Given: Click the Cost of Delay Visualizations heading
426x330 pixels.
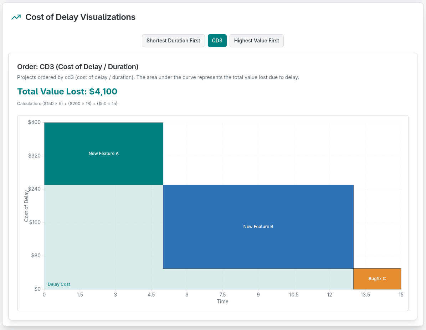Looking at the screenshot, I should pyautogui.click(x=80, y=17).
